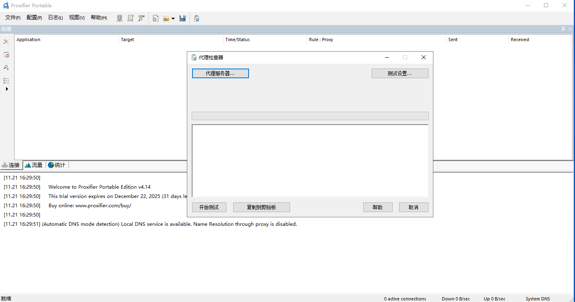Click the open profile folder icon

pyautogui.click(x=166, y=18)
